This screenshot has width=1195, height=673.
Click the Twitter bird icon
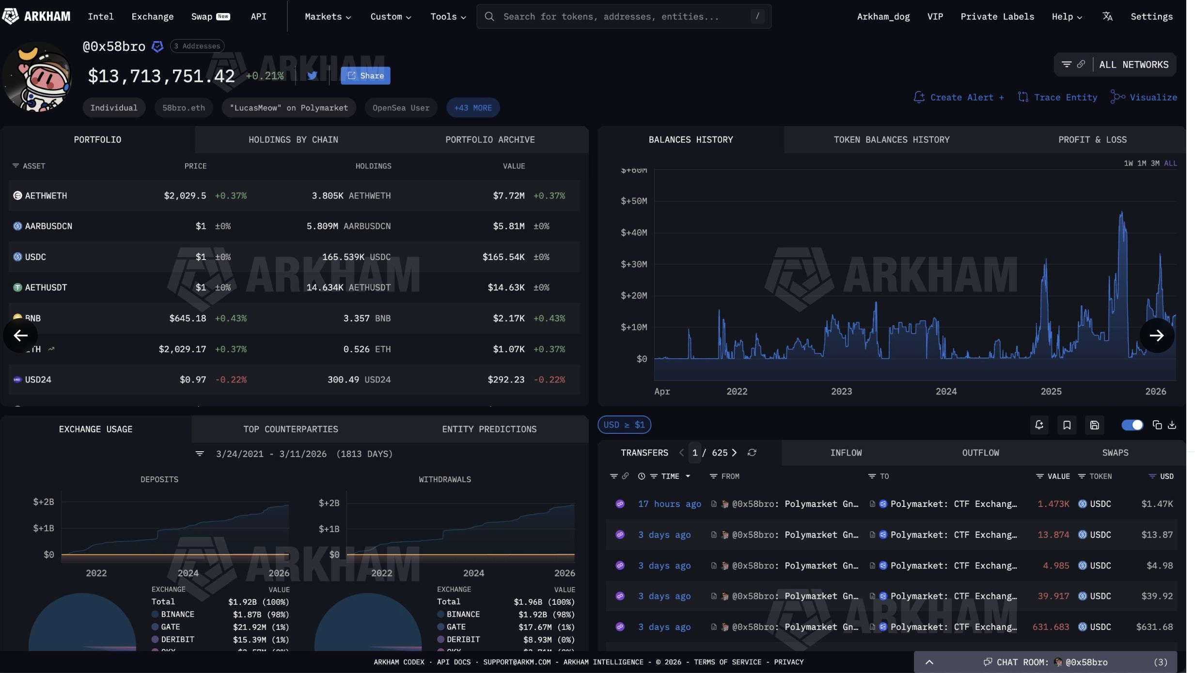[312, 76]
